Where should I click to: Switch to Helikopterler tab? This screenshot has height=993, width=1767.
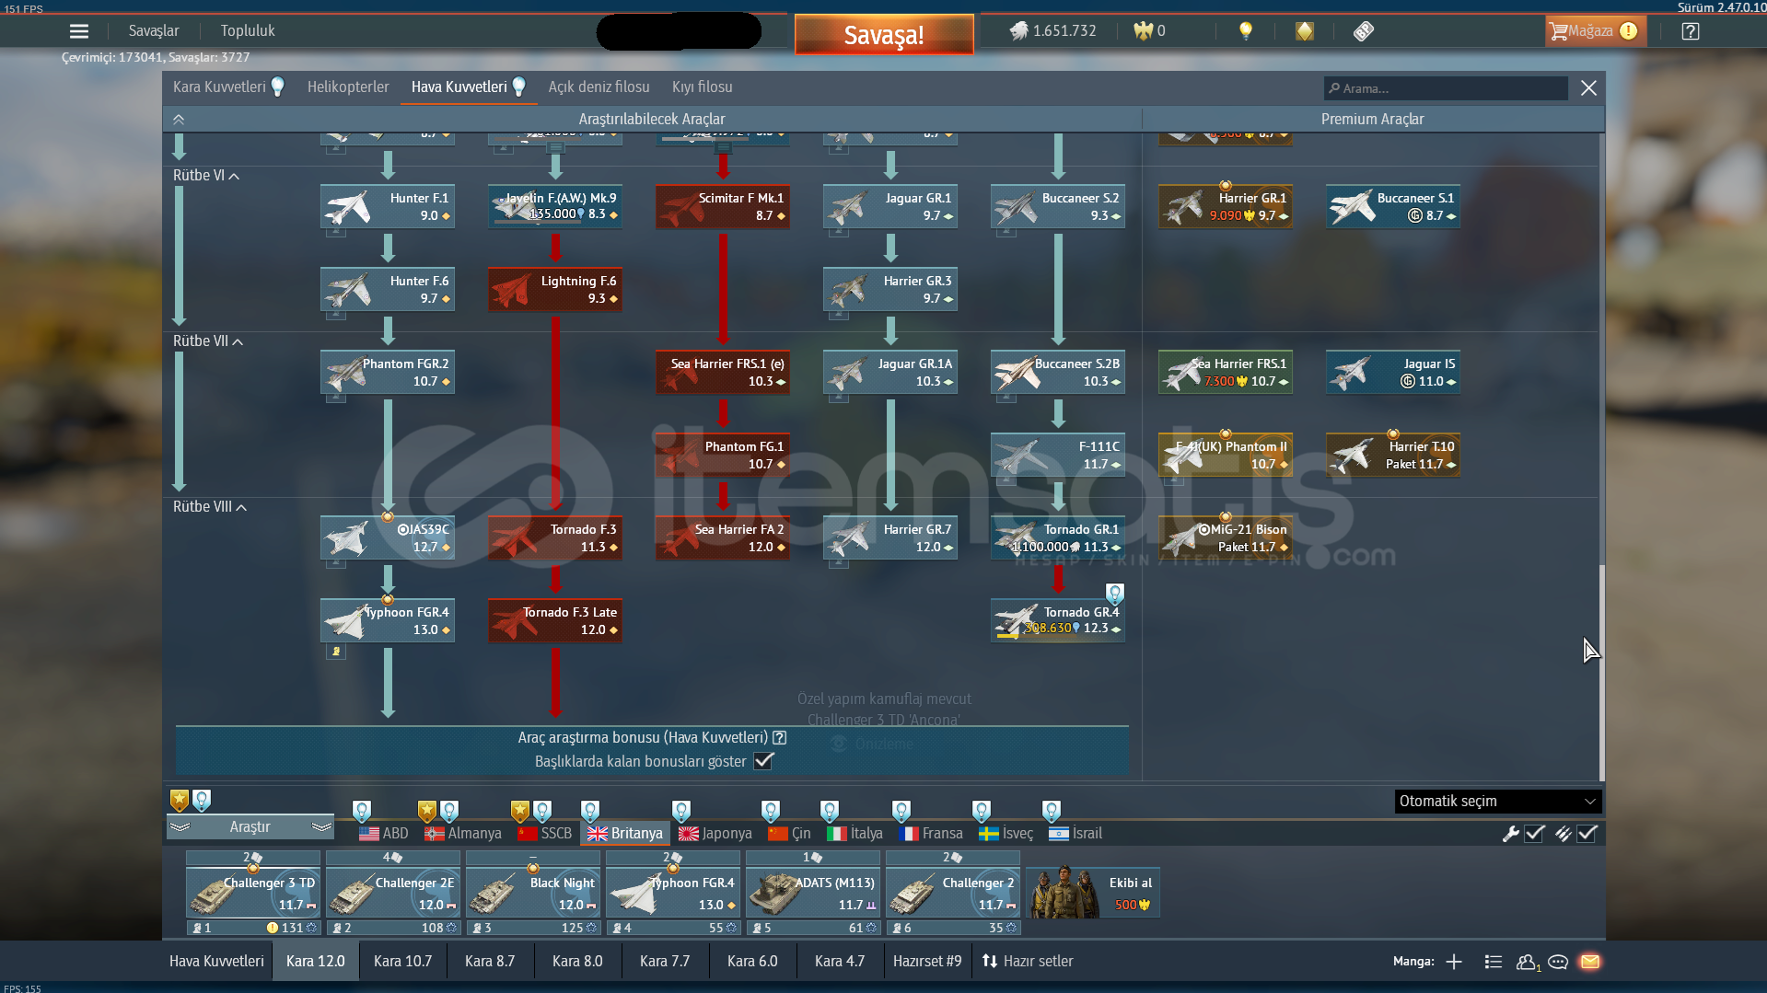click(x=348, y=87)
